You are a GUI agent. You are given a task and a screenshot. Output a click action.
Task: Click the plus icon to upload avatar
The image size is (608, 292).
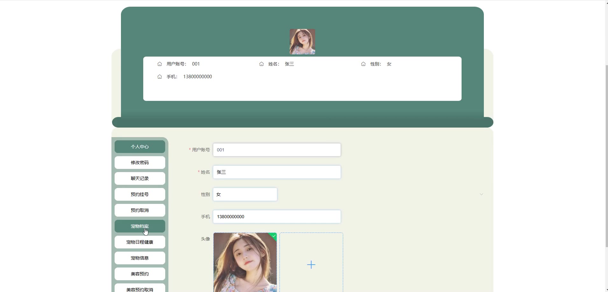tap(311, 265)
